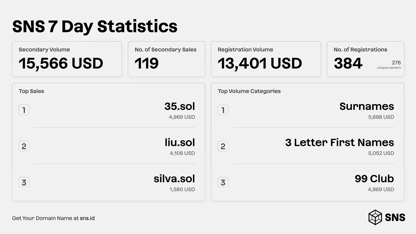Click the SNS cube logo icon
416x234 pixels.
(375, 217)
